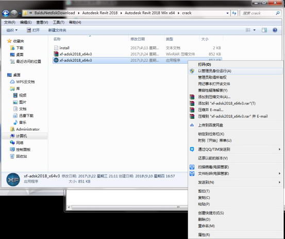Open the 编辑(E) menu
285x239 pixels.
(x=26, y=22)
